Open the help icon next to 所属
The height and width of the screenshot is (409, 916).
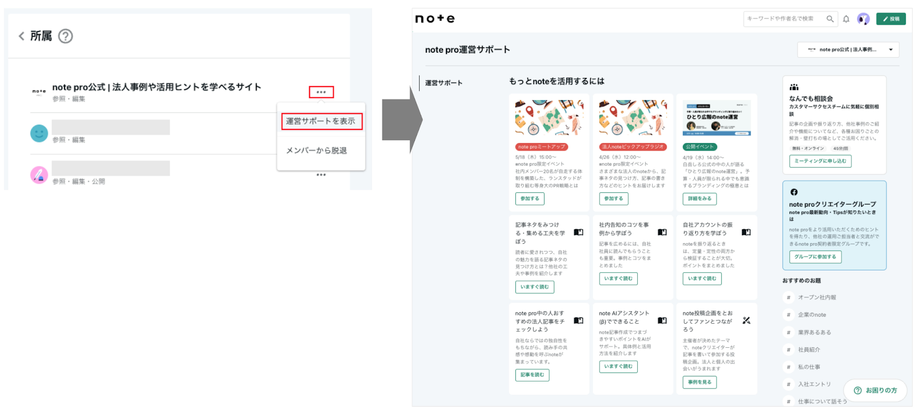pos(66,36)
